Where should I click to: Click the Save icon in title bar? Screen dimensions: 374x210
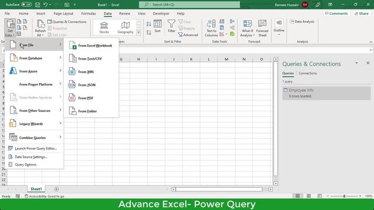(37, 5)
